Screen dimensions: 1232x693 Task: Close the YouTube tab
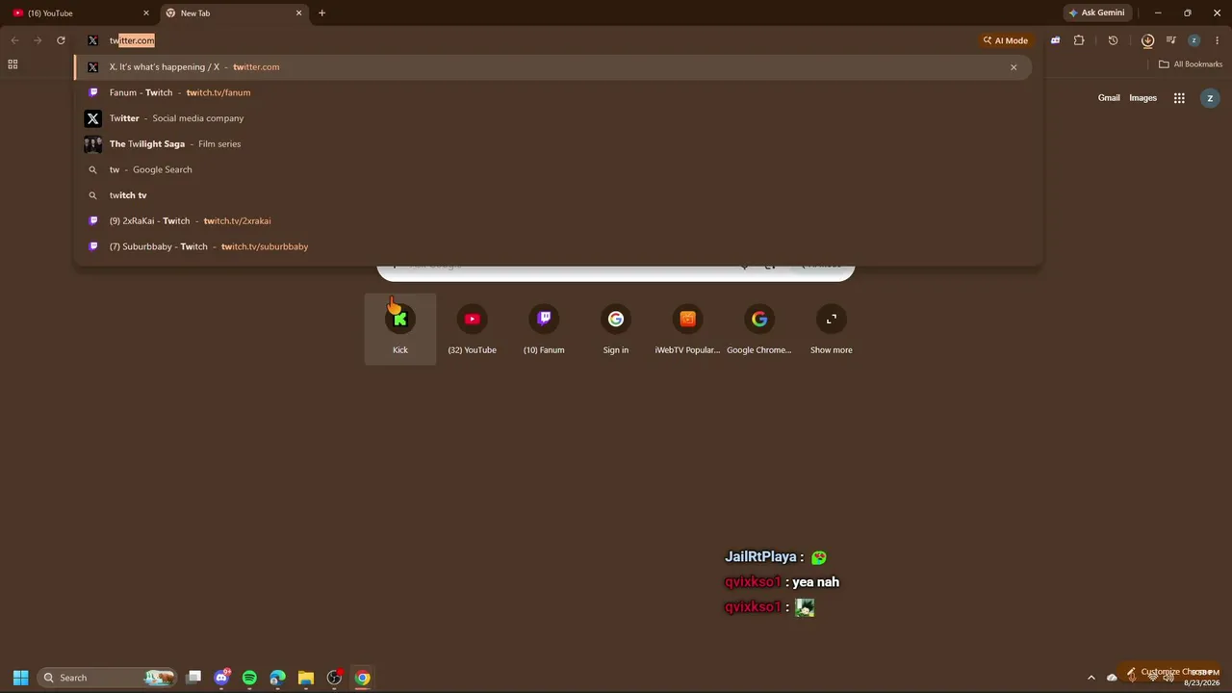(146, 13)
